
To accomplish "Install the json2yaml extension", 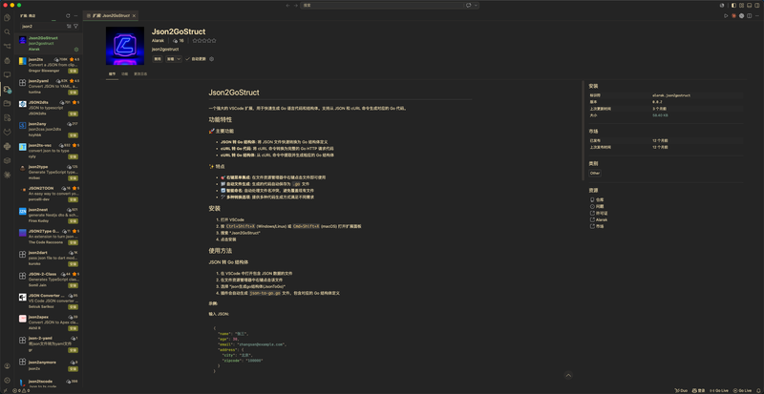I will 74,92.
